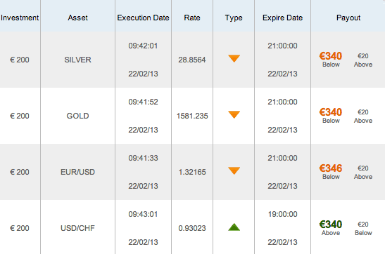
Task: Click the €20 Below payout for USD/CHF
Action: [363, 228]
